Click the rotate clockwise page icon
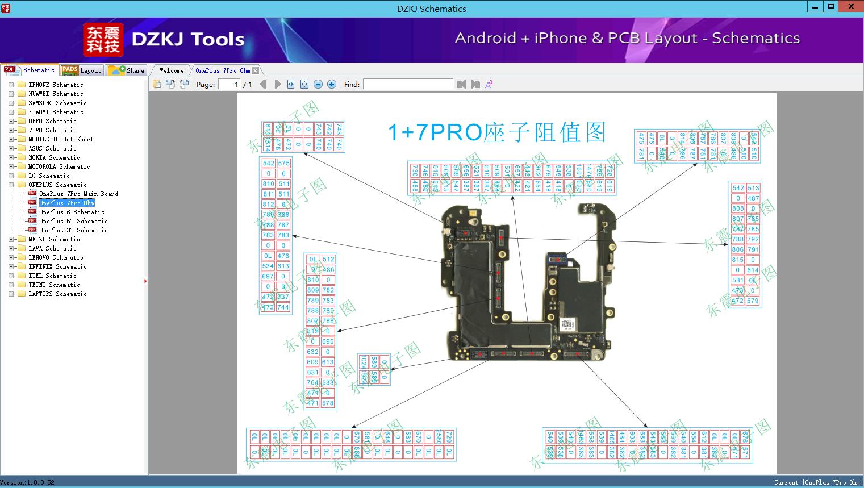This screenshot has width=864, height=488. click(x=170, y=84)
